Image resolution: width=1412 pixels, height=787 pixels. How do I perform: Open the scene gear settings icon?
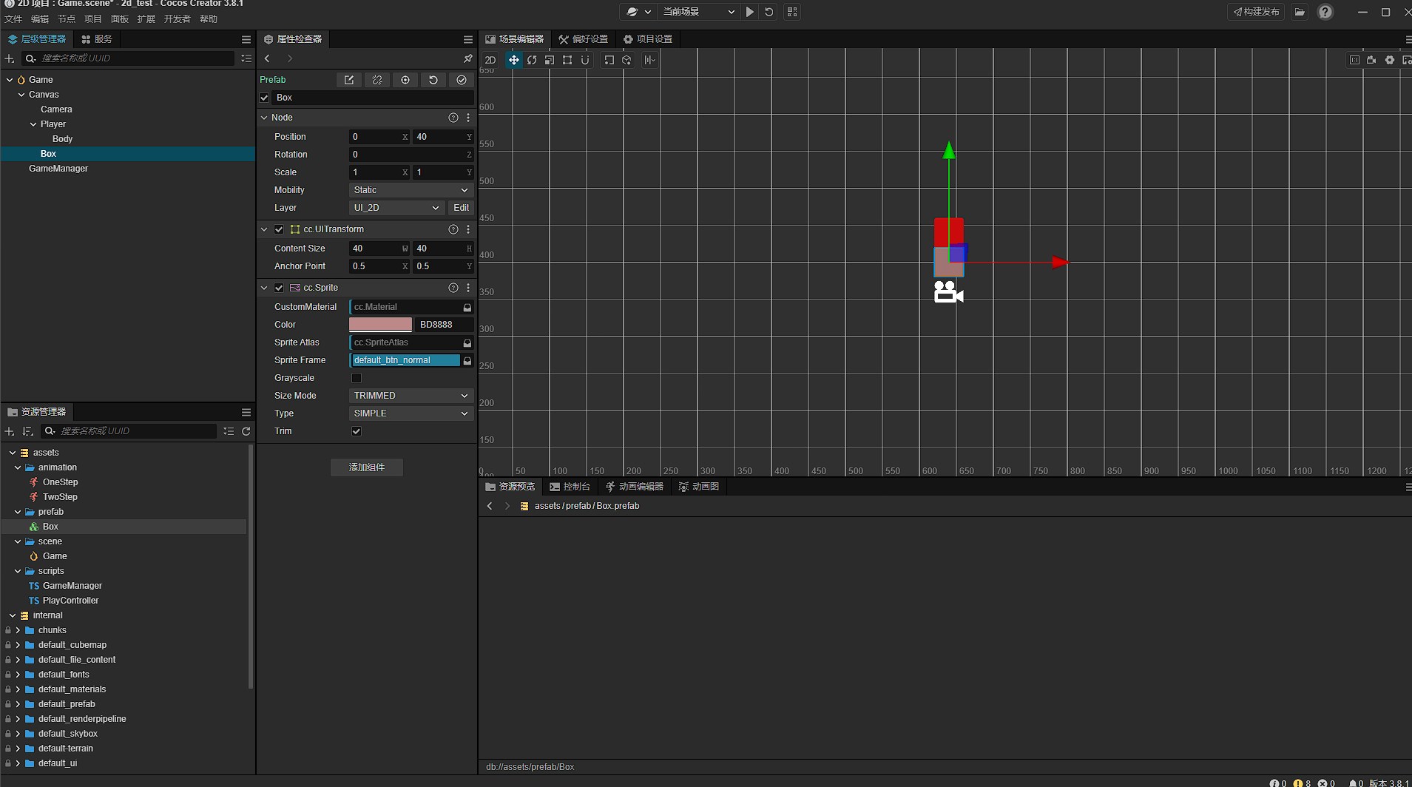click(x=1390, y=60)
